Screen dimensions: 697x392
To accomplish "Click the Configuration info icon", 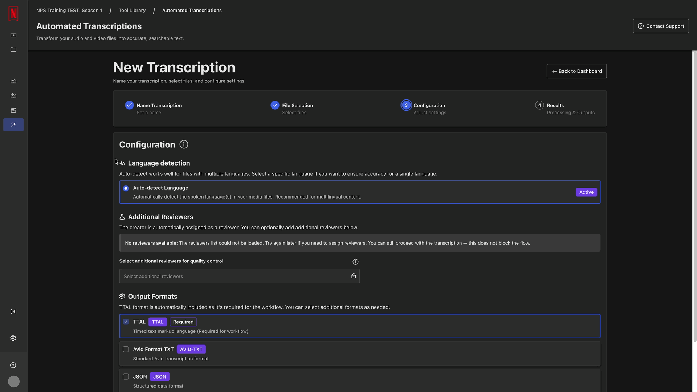I will pyautogui.click(x=184, y=144).
